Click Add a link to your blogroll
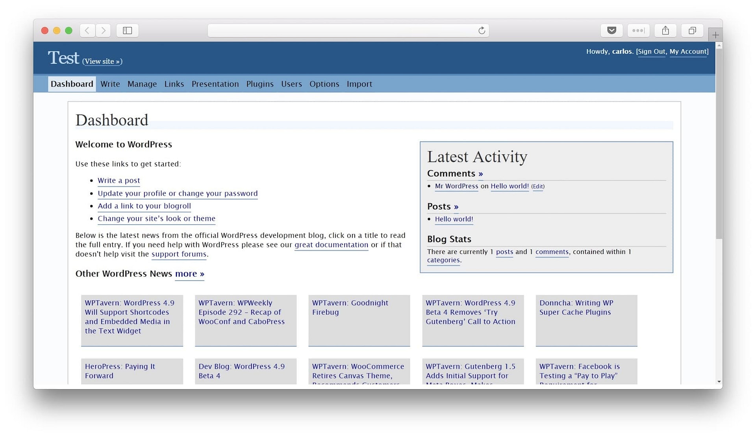756x437 pixels. [x=144, y=206]
